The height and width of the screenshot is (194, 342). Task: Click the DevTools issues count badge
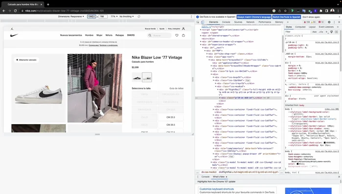tap(321, 22)
